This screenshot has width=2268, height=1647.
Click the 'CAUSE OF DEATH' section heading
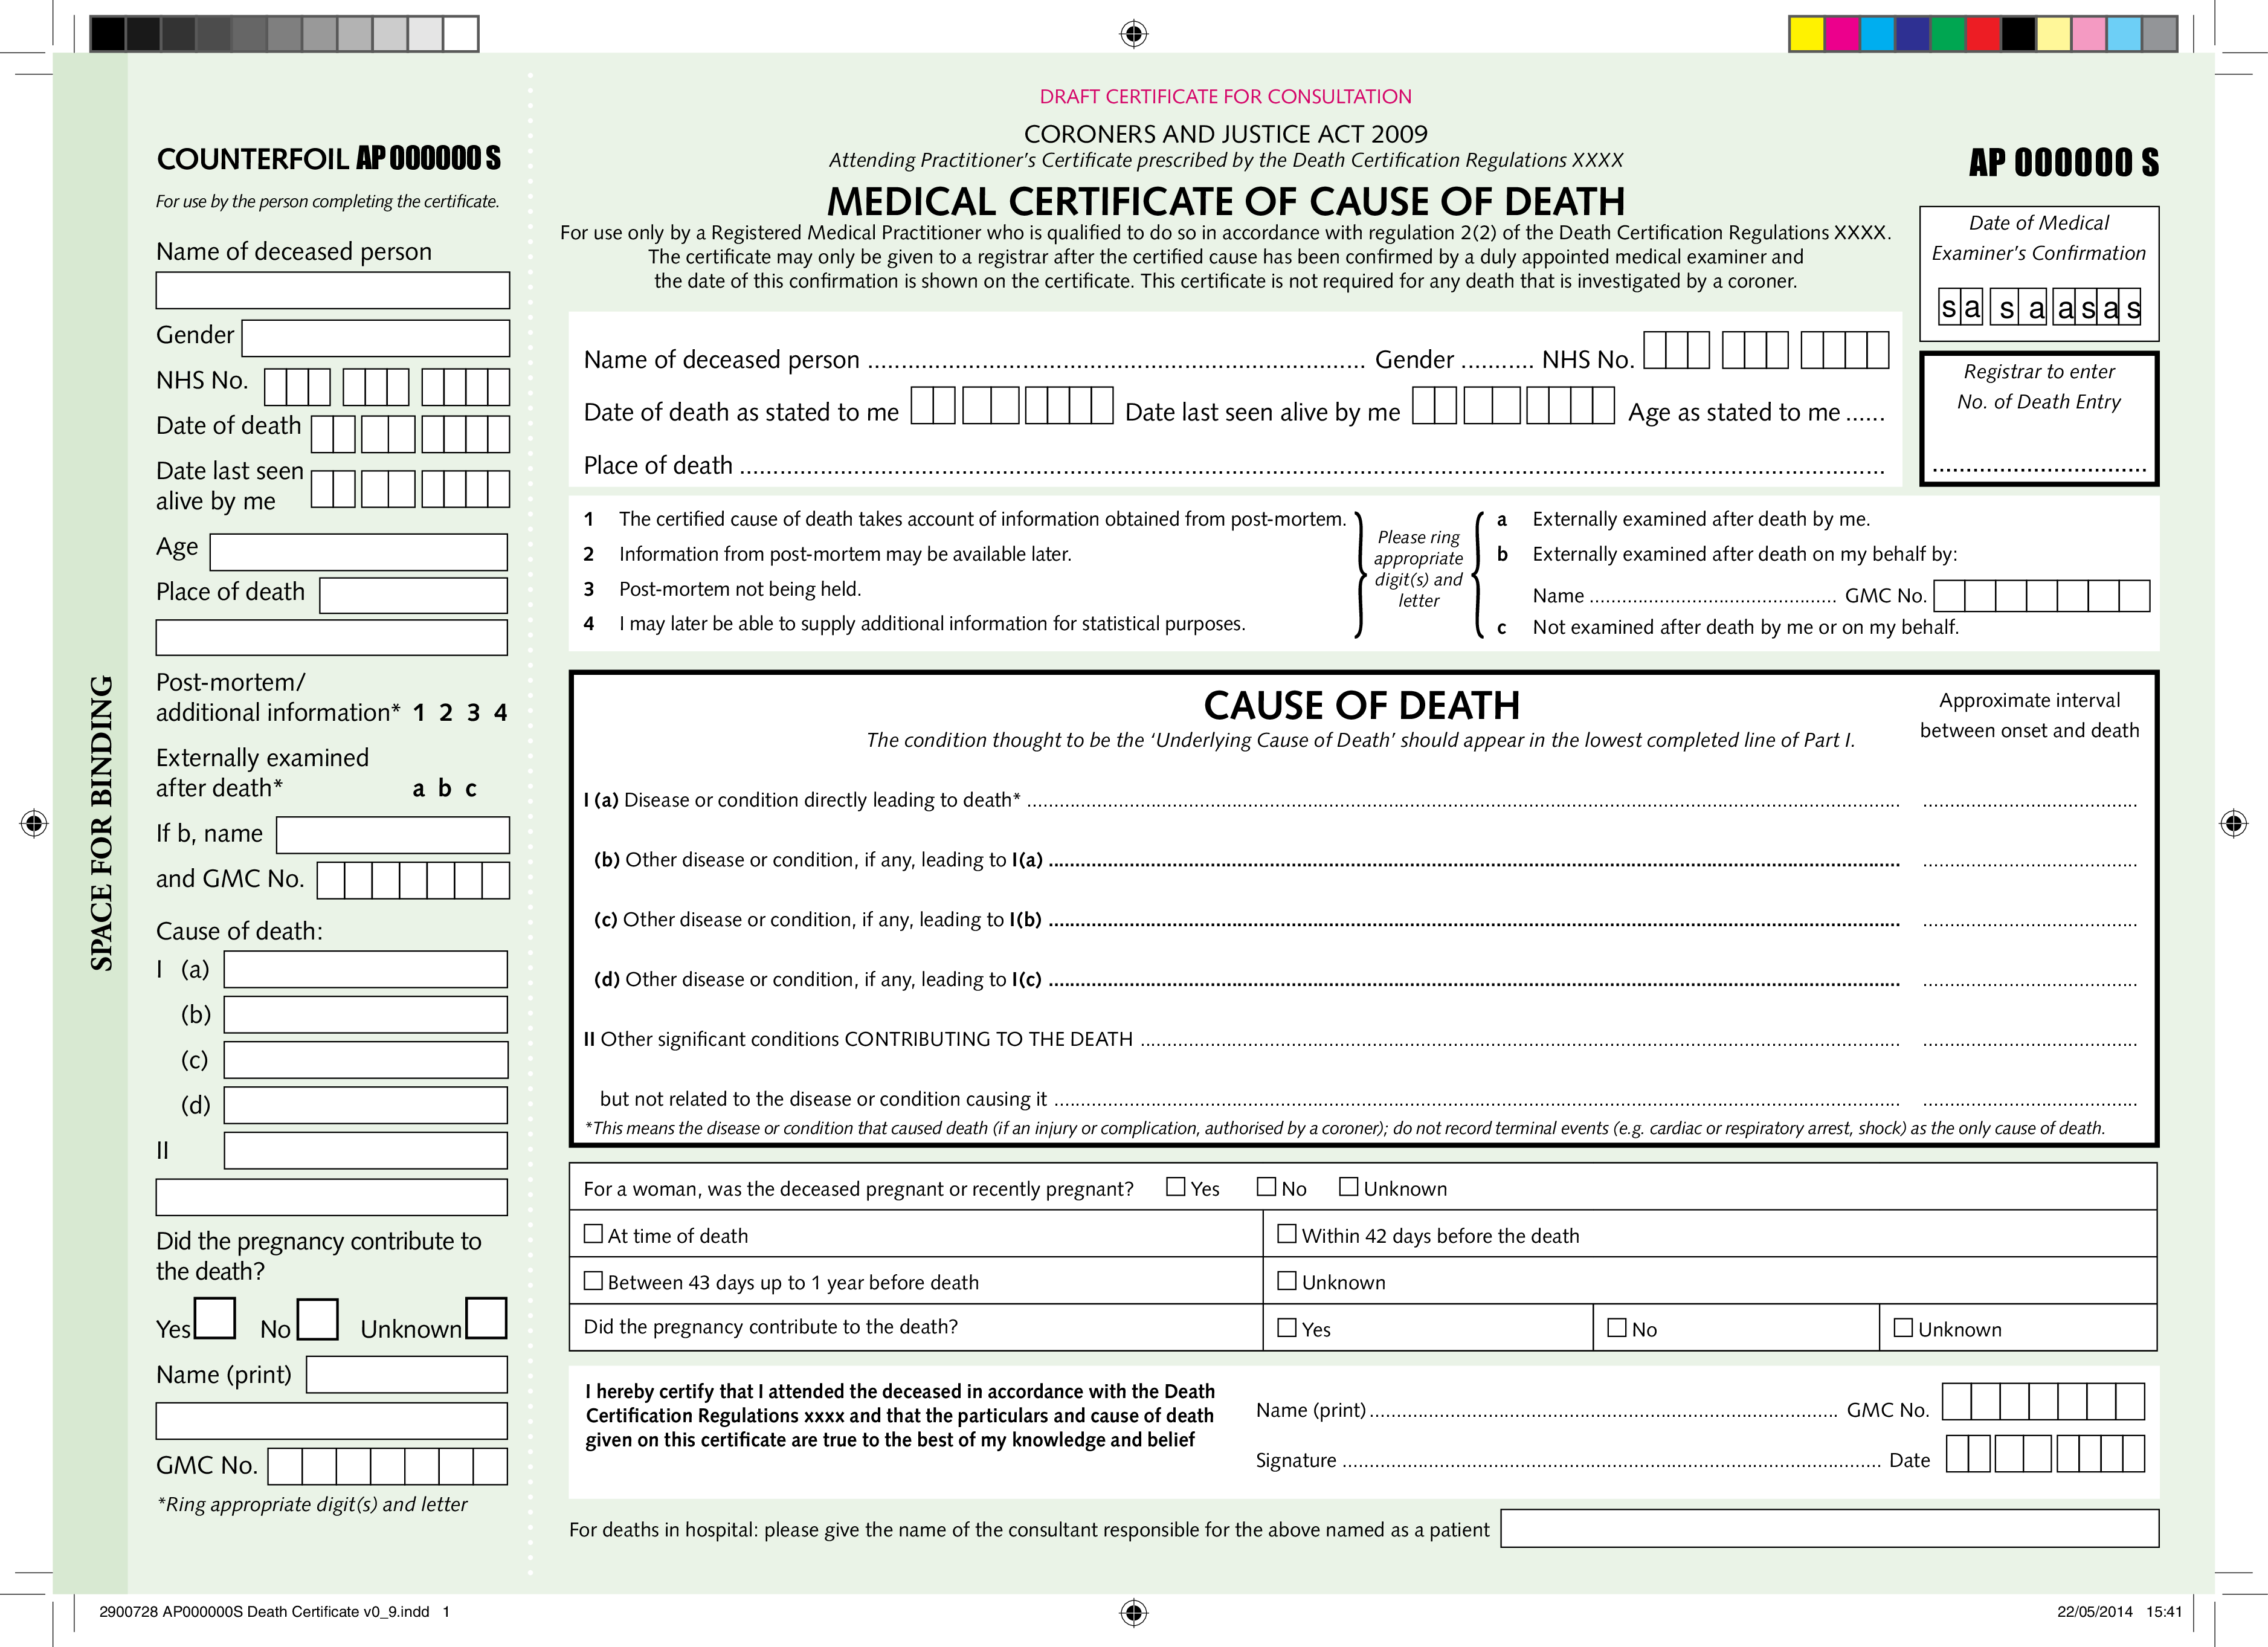[x=1362, y=706]
